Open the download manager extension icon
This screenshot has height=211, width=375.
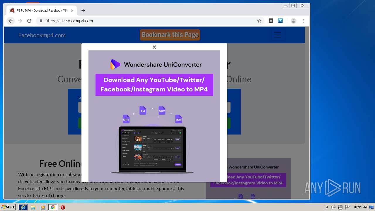271,21
